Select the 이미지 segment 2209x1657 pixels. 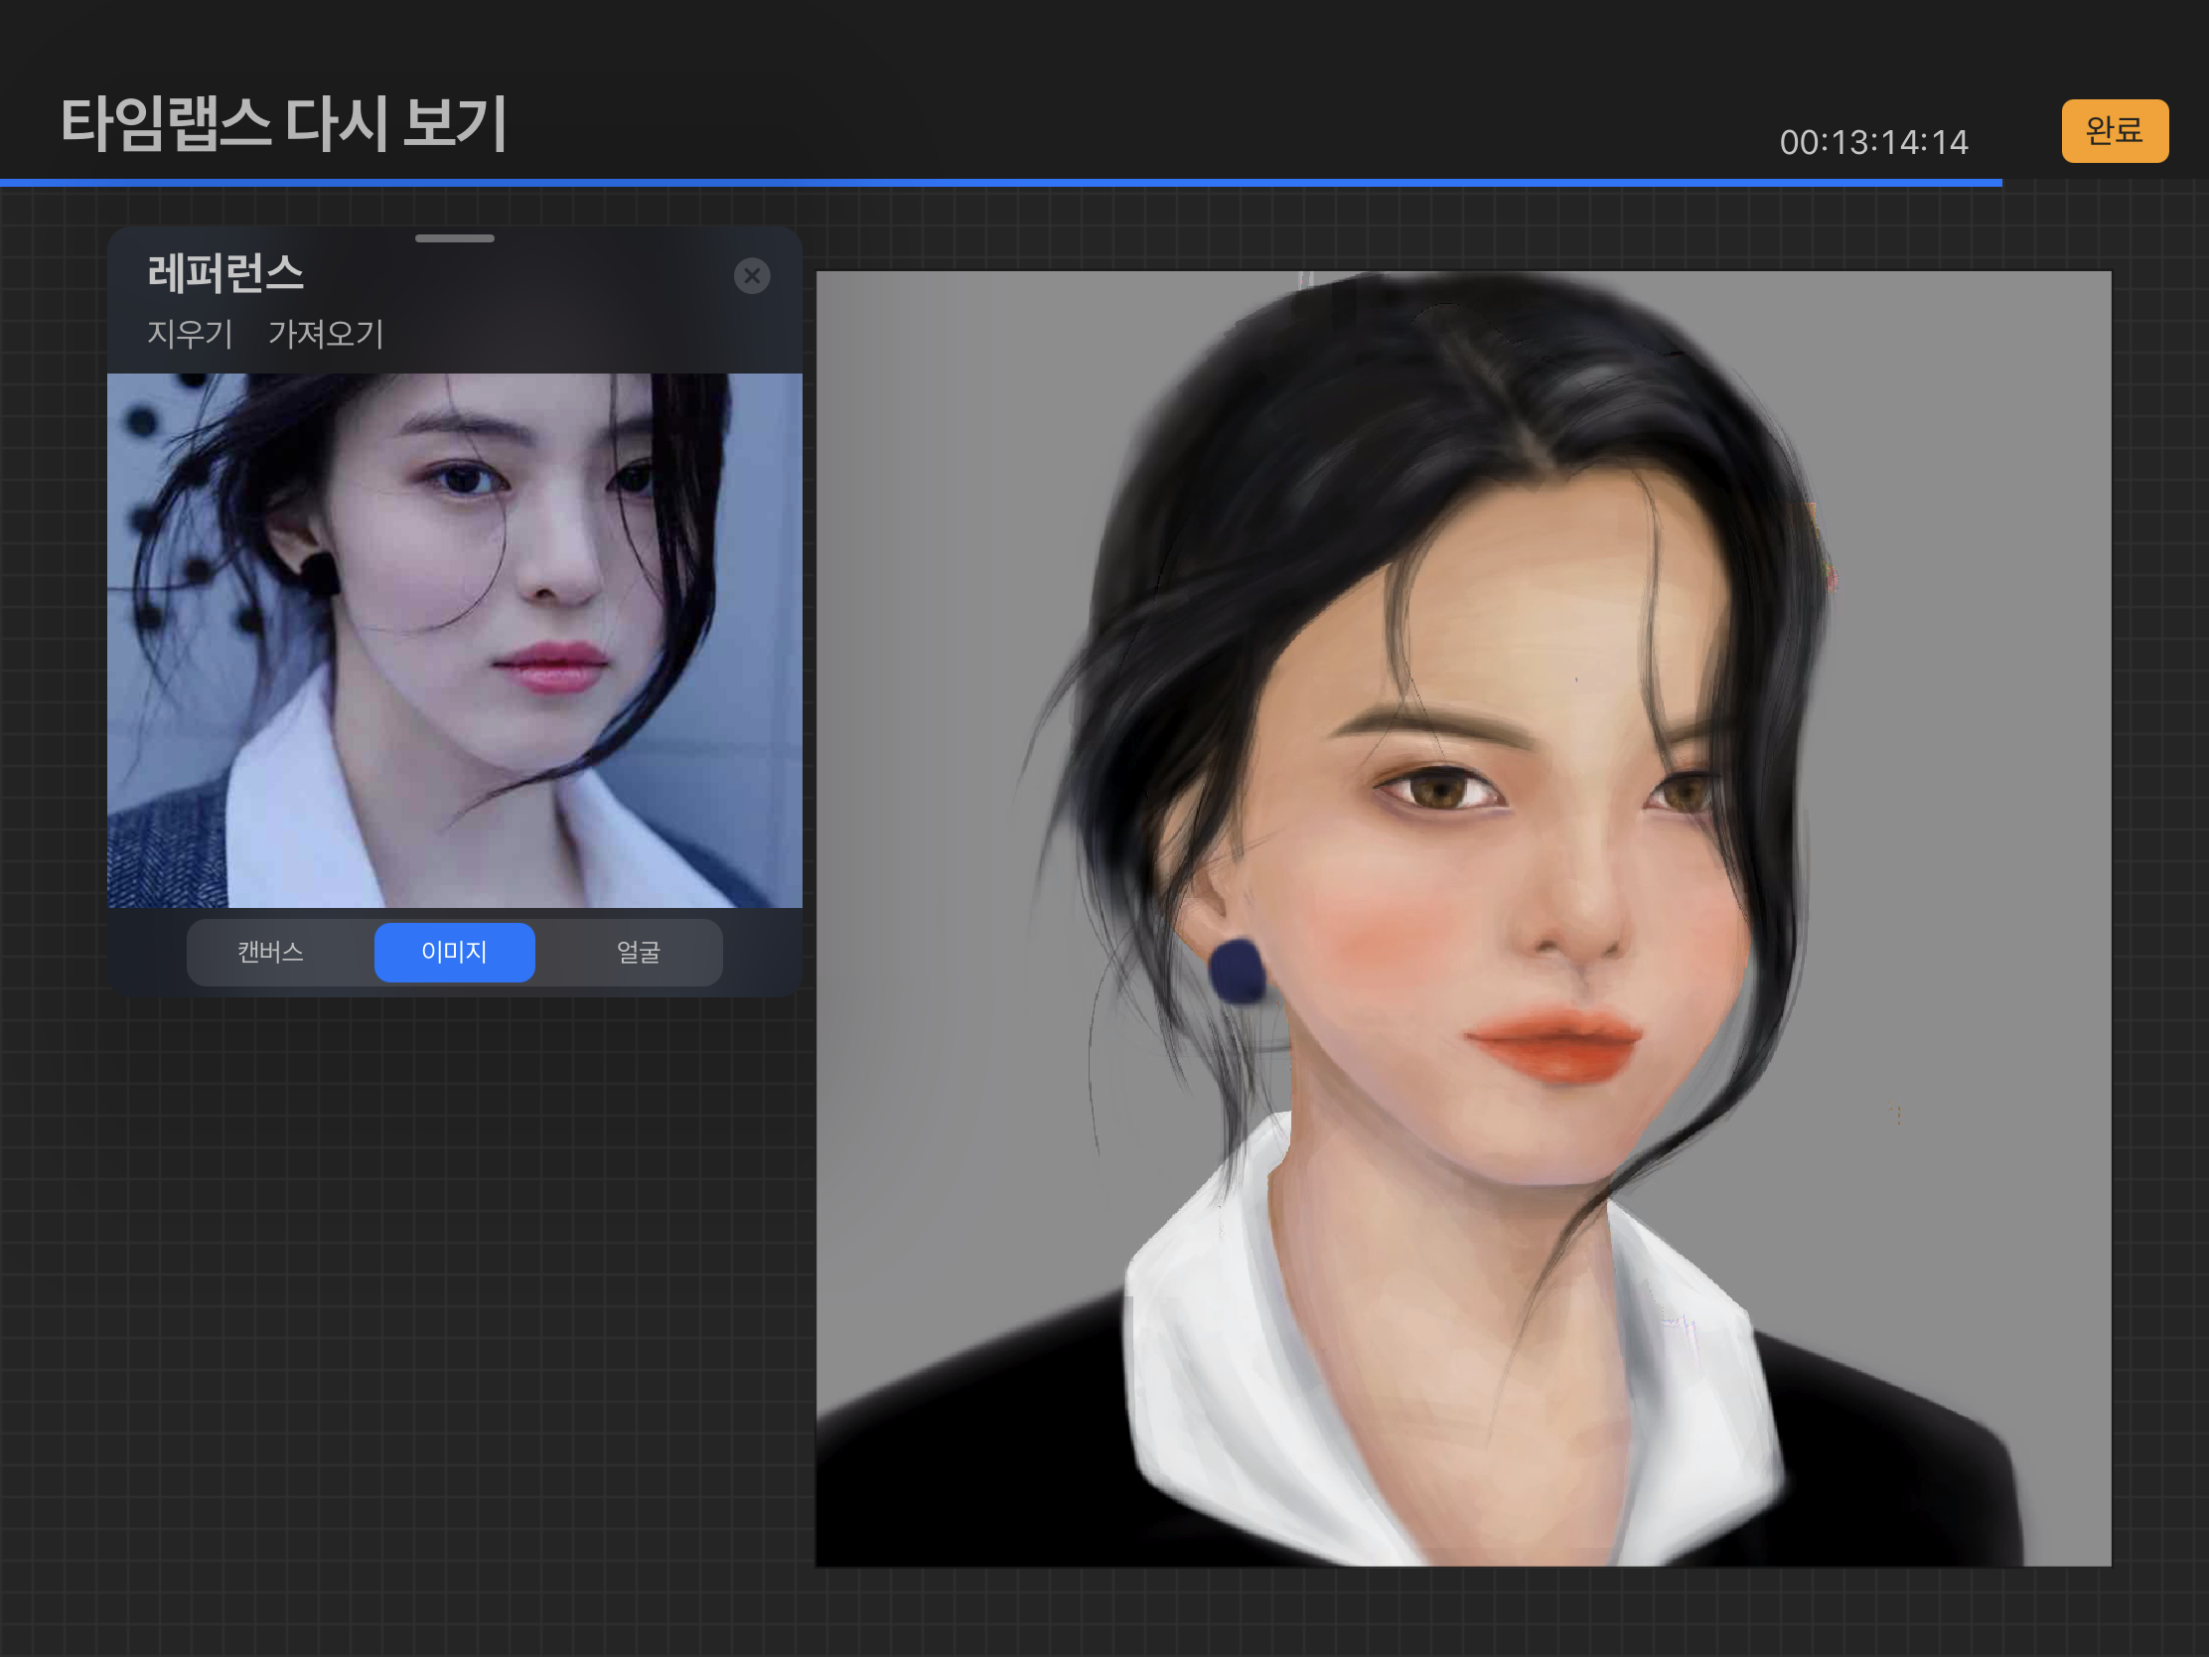454,952
